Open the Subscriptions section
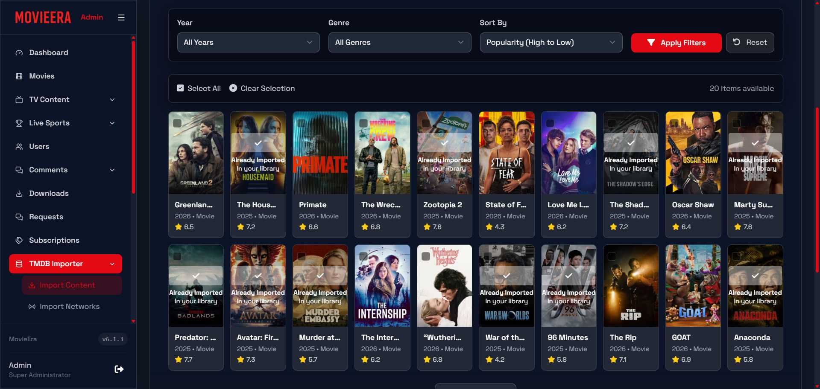Screen dimensions: 820x389 (54, 240)
